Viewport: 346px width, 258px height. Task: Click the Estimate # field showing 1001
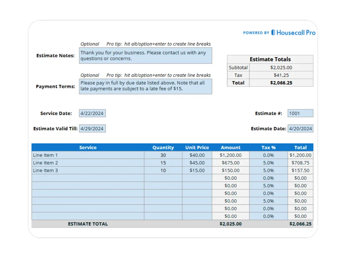(300, 113)
